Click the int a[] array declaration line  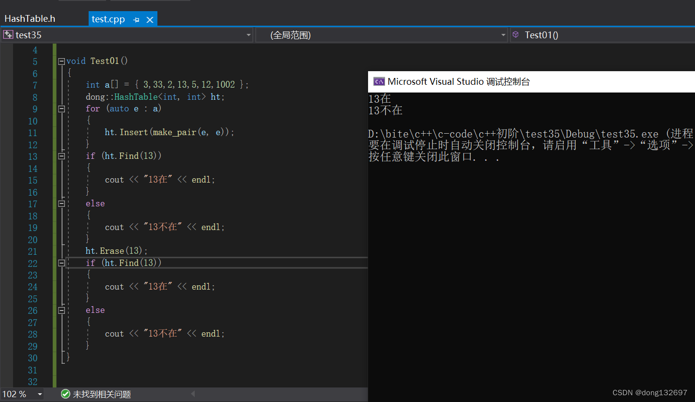pyautogui.click(x=167, y=85)
